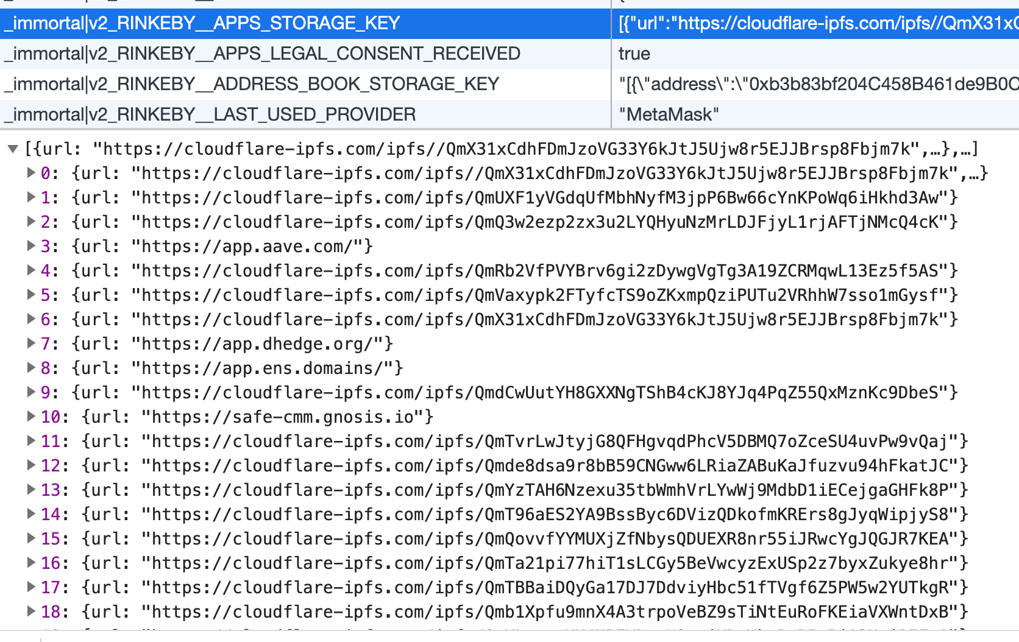Click the https://app.ens.domains/ url string

tap(262, 368)
